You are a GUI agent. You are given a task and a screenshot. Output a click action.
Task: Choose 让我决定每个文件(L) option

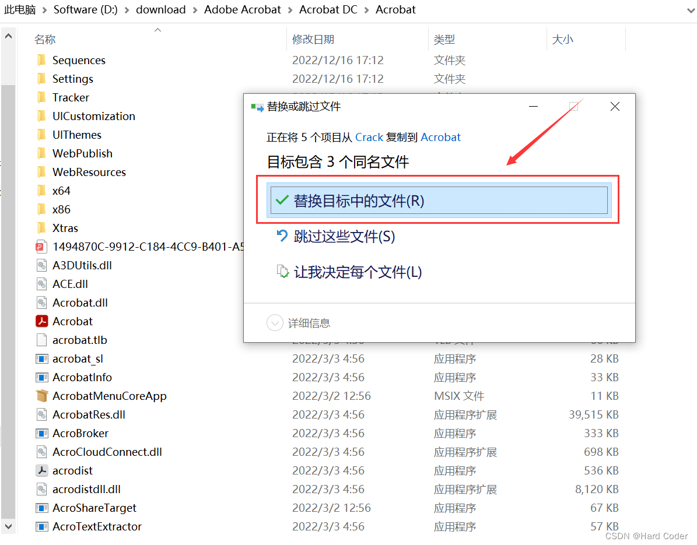tap(349, 272)
